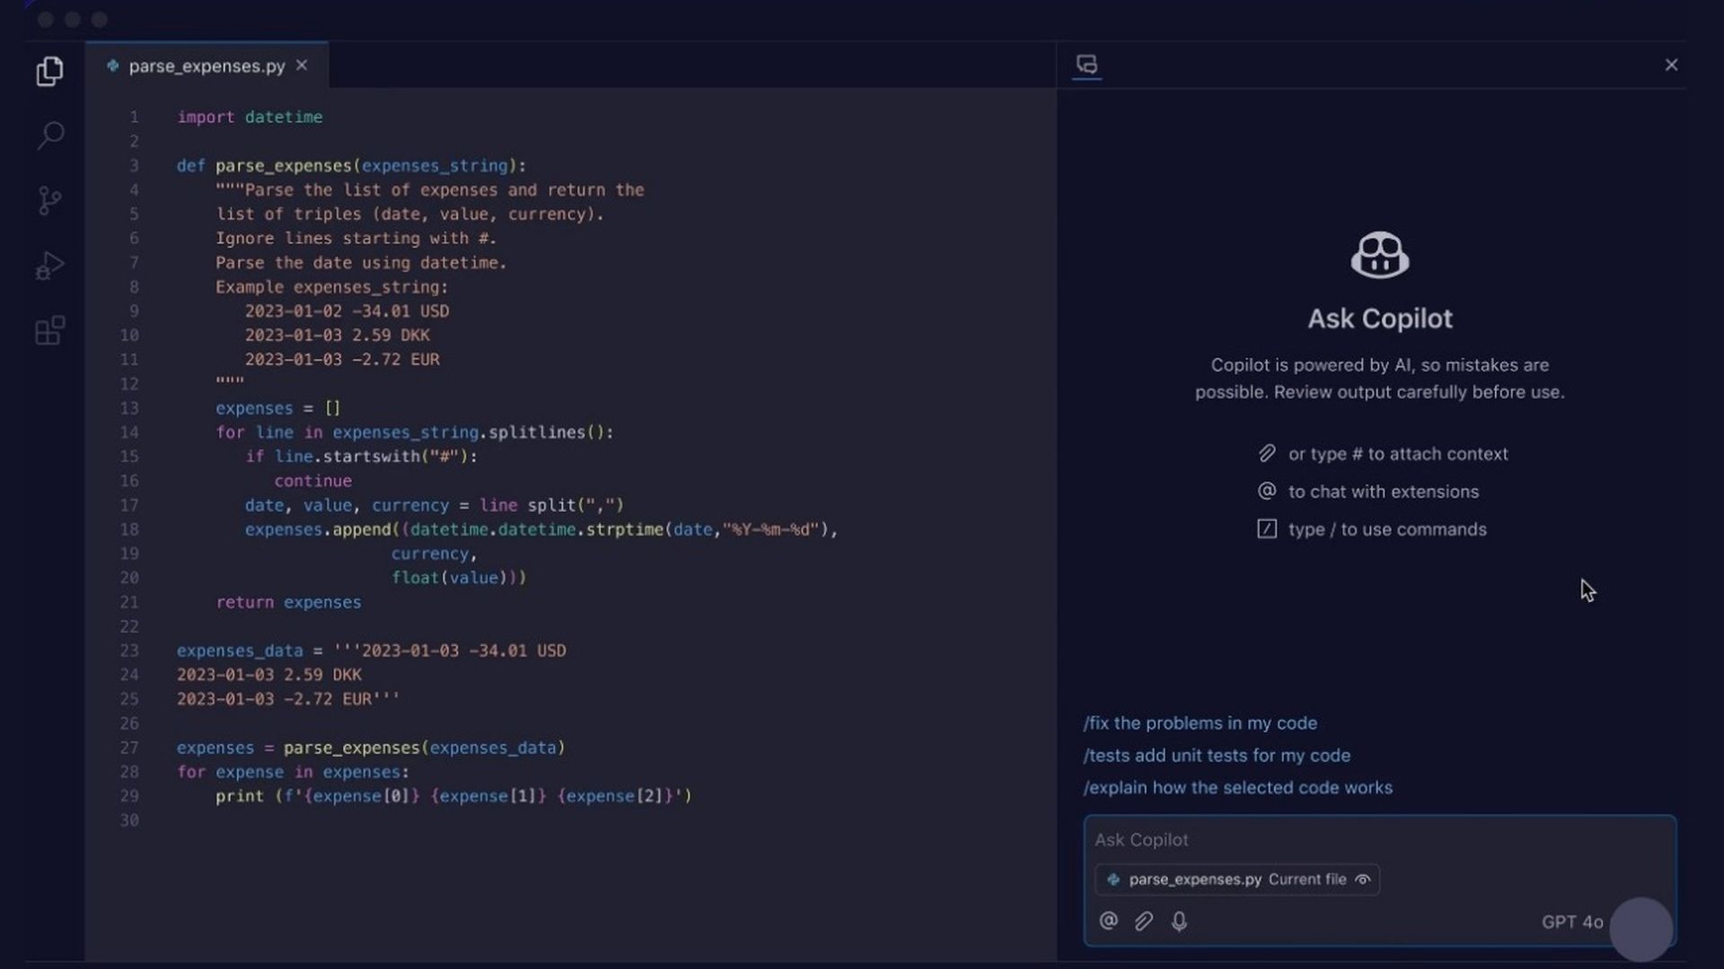The height and width of the screenshot is (969, 1724).
Task: Click the microphone for voice input
Action: click(1179, 921)
